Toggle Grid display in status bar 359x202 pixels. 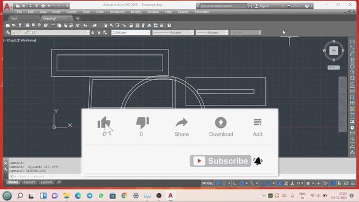(x=218, y=183)
